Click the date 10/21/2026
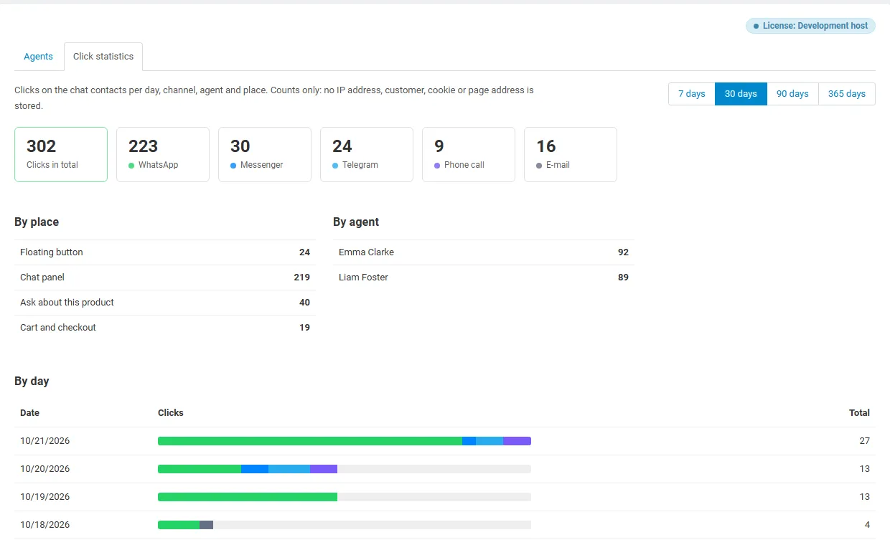The height and width of the screenshot is (545, 890). [x=45, y=441]
